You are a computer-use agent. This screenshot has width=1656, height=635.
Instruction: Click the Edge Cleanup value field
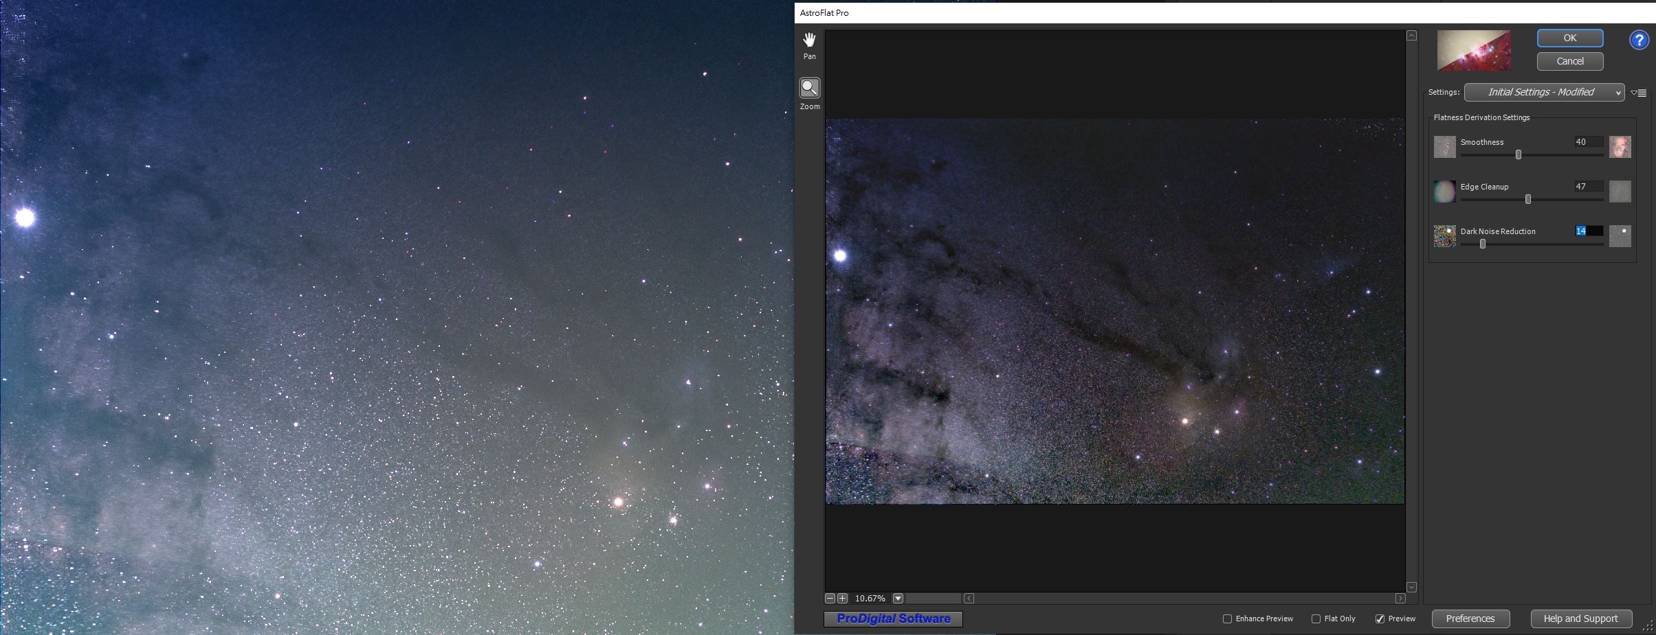point(1589,187)
